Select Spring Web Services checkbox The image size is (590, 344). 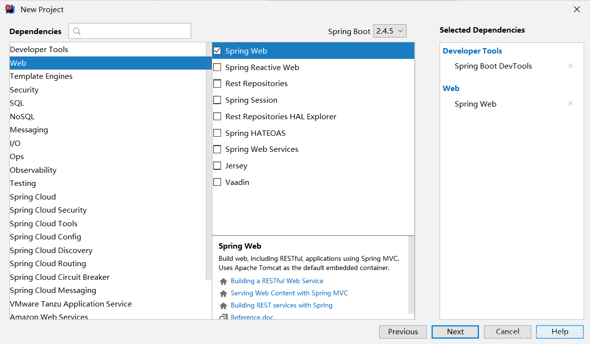pos(217,149)
